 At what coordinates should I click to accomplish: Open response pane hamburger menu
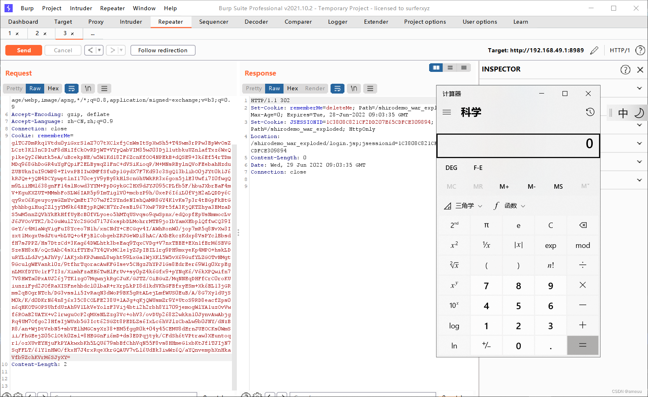point(370,88)
